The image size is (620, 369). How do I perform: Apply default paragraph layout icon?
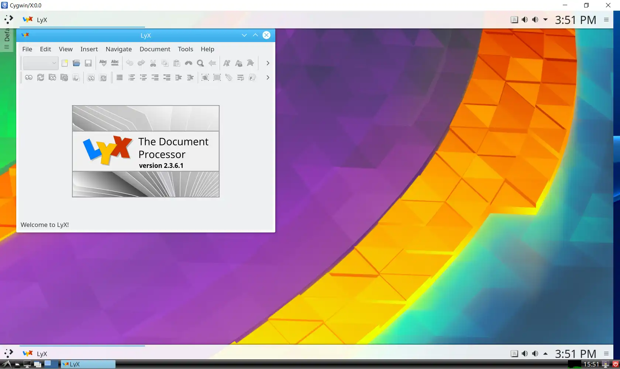pyautogui.click(x=120, y=77)
